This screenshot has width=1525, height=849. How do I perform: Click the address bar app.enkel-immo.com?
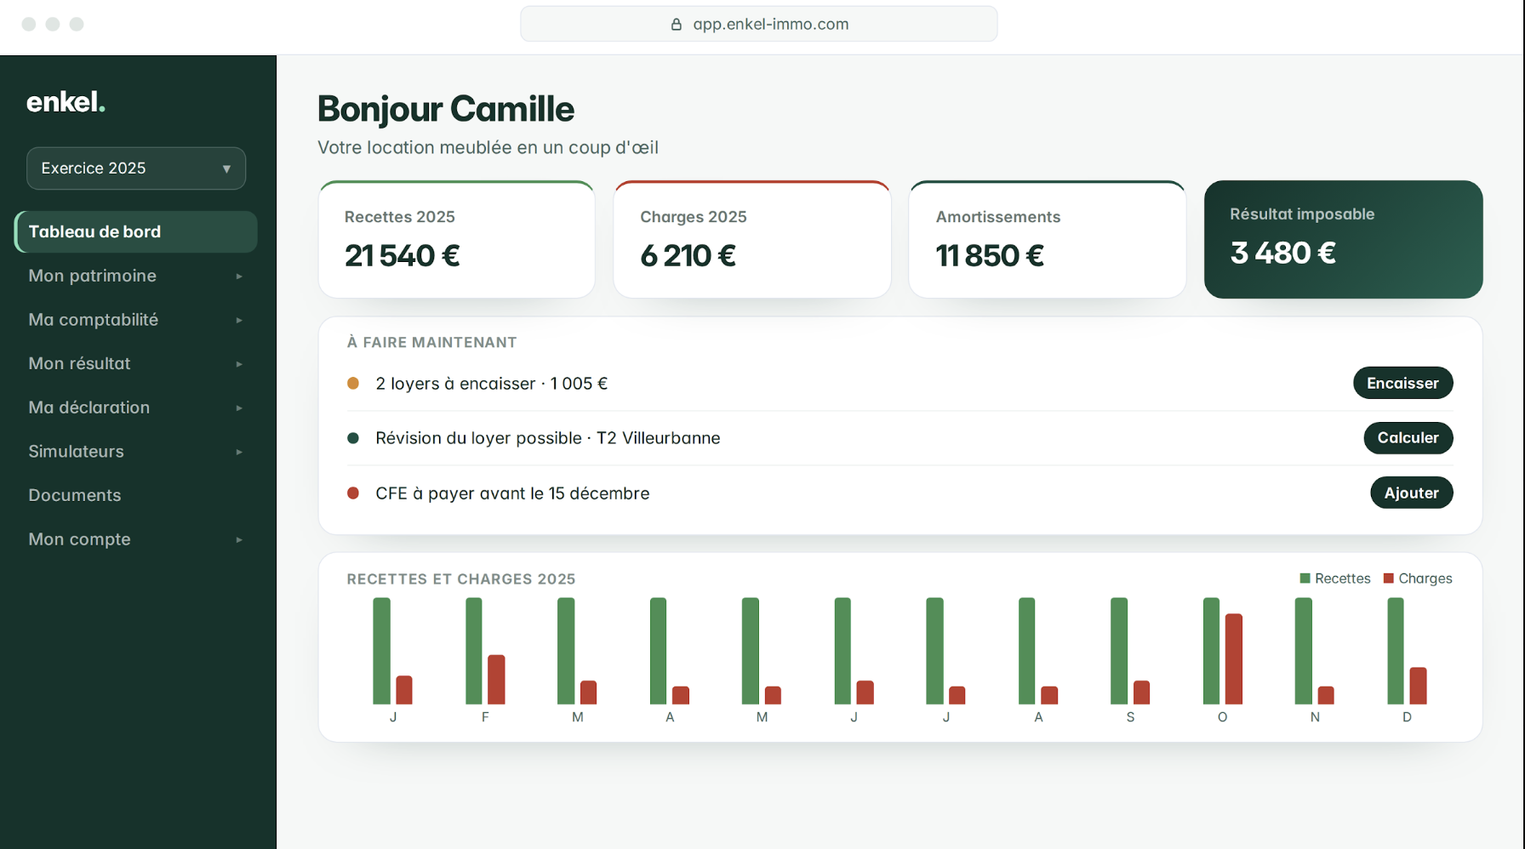click(758, 24)
